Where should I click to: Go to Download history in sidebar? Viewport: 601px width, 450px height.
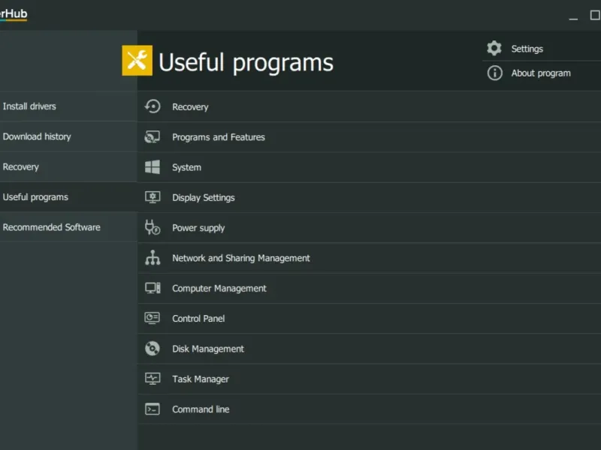click(37, 136)
